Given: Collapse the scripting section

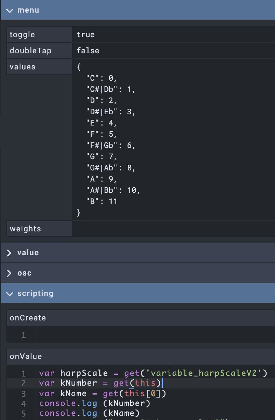Looking at the screenshot, I should pos(35,293).
